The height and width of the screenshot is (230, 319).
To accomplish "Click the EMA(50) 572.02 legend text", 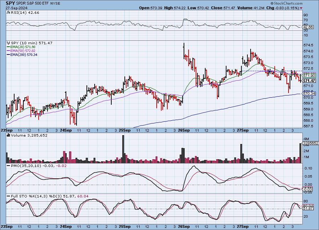I will coord(23,51).
